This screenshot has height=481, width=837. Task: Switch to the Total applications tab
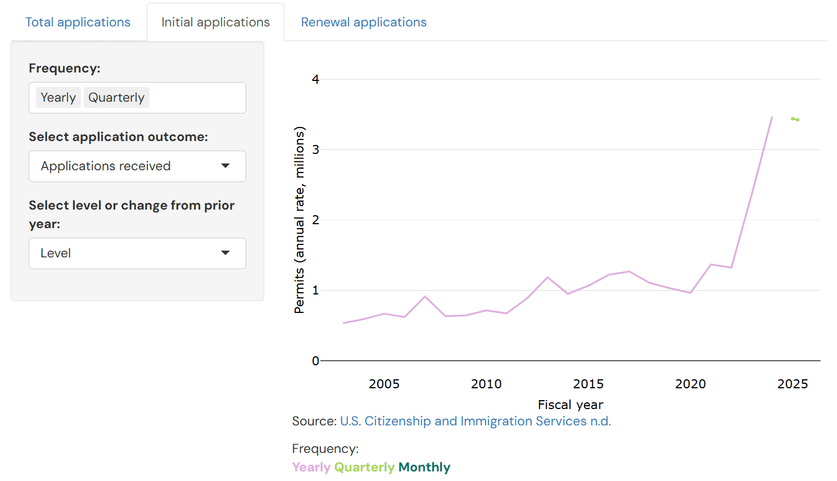click(78, 22)
